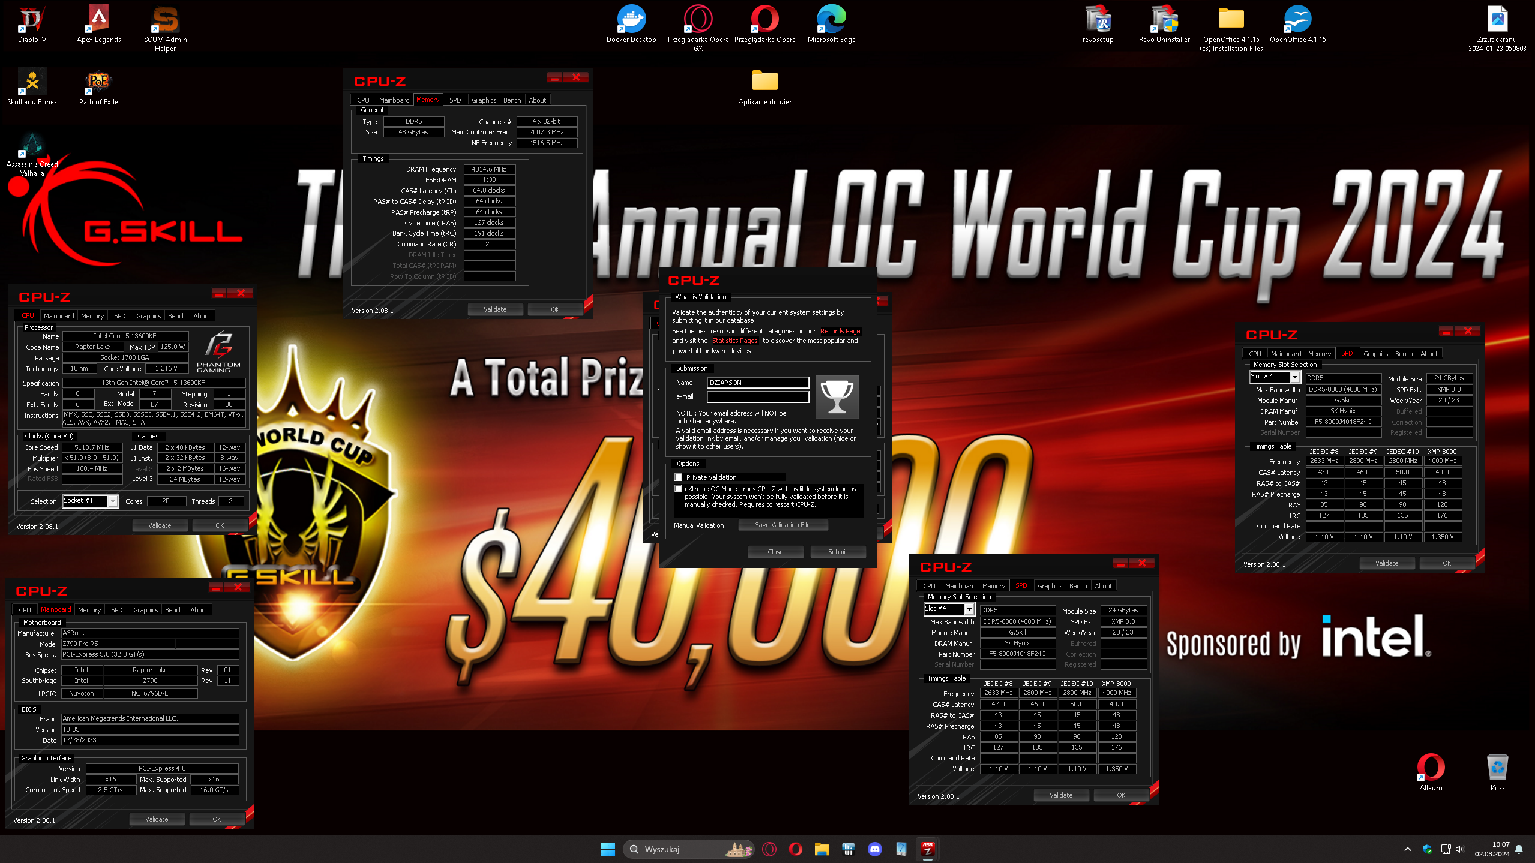
Task: Click the motherboard model Z790 Pro RS
Action: 118,644
